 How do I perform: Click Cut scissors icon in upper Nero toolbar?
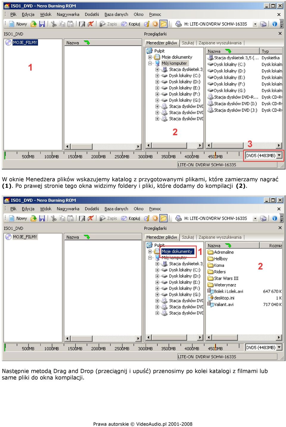pyautogui.click(x=54, y=24)
